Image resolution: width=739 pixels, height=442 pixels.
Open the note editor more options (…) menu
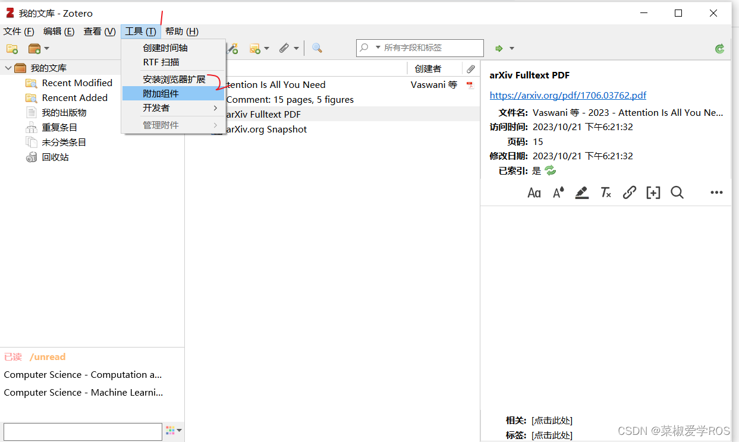point(716,192)
